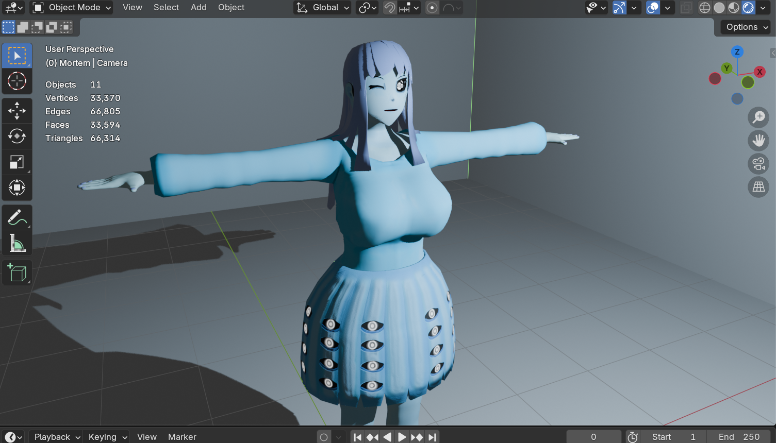Open the Object Mode dropdown

[x=72, y=8]
